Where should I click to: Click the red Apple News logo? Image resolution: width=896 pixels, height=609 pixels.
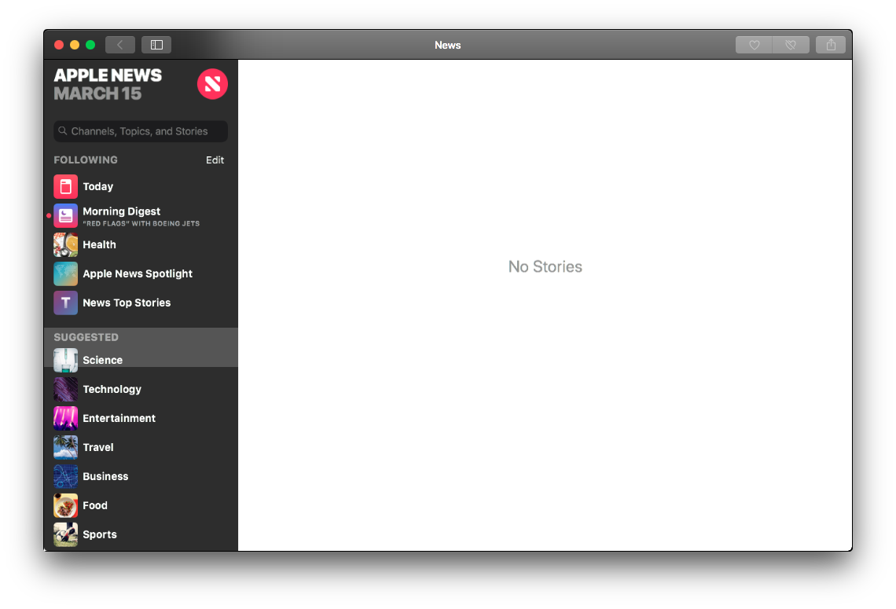tap(212, 84)
